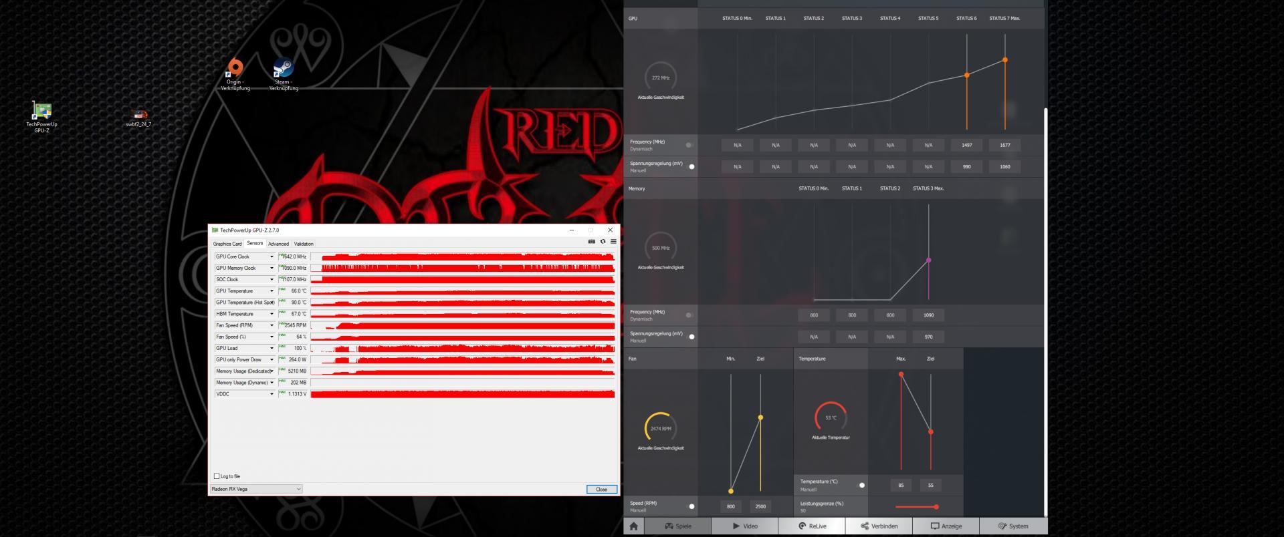Click the fan Min yellow slider handle

(731, 491)
